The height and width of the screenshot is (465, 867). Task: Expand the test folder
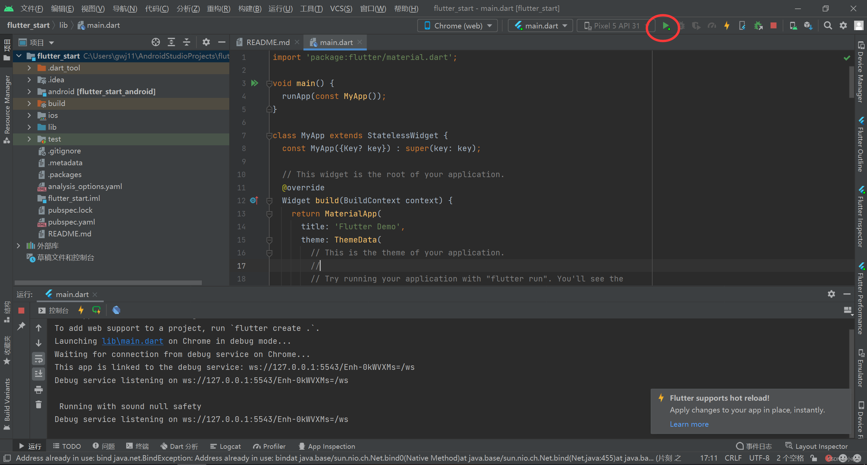tap(29, 139)
